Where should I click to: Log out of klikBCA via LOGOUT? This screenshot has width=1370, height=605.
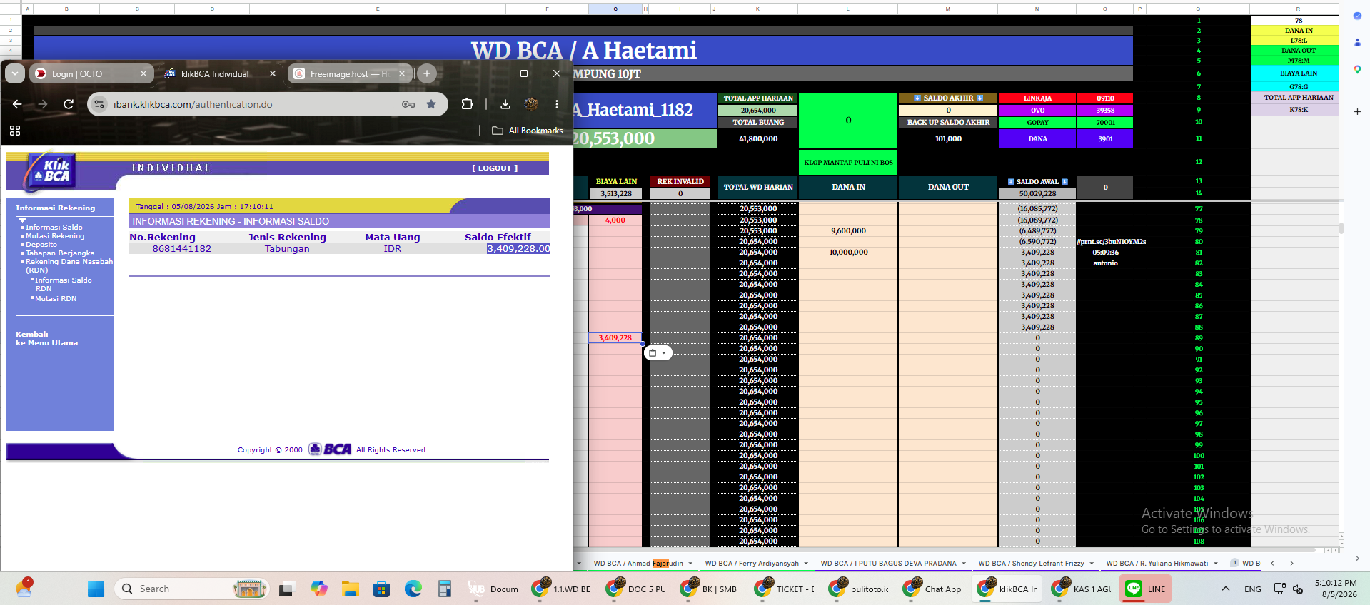click(495, 168)
